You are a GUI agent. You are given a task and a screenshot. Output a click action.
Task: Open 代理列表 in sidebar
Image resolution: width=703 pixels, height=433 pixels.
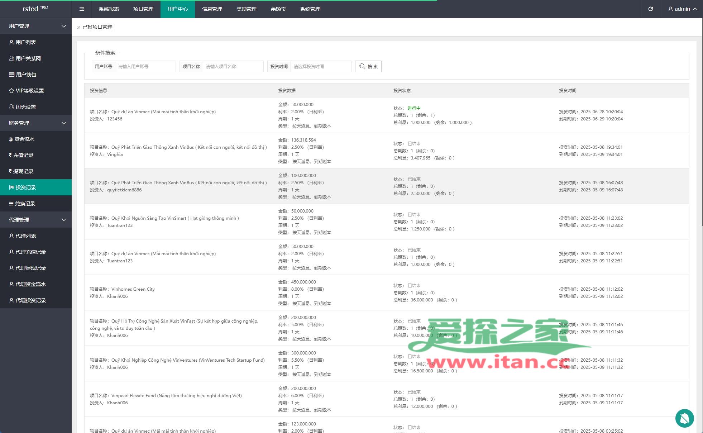pyautogui.click(x=36, y=236)
